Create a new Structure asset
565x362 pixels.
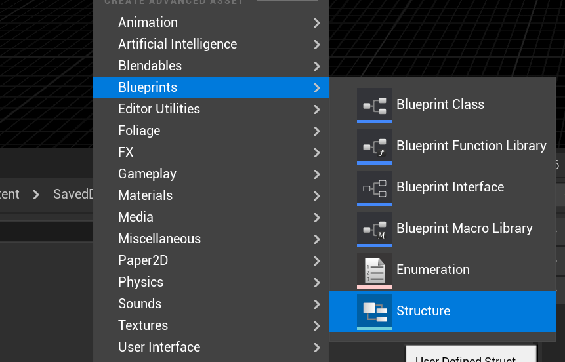click(x=442, y=312)
